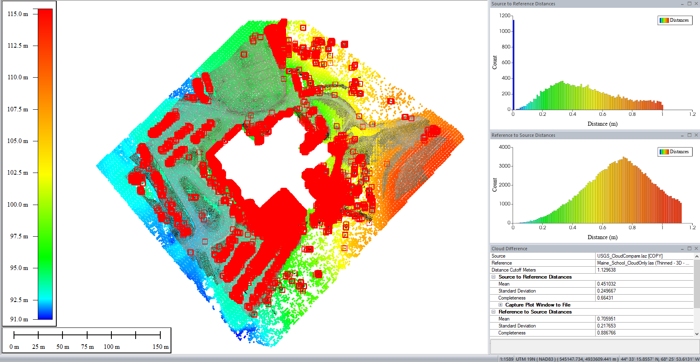Image resolution: width=700 pixels, height=362 pixels.
Task: Click the elevation color ramp legend
Action: pos(45,164)
